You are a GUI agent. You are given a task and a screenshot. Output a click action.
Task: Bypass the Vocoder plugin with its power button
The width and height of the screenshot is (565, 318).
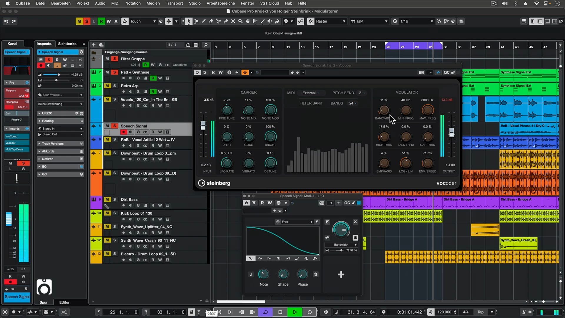pos(197,72)
